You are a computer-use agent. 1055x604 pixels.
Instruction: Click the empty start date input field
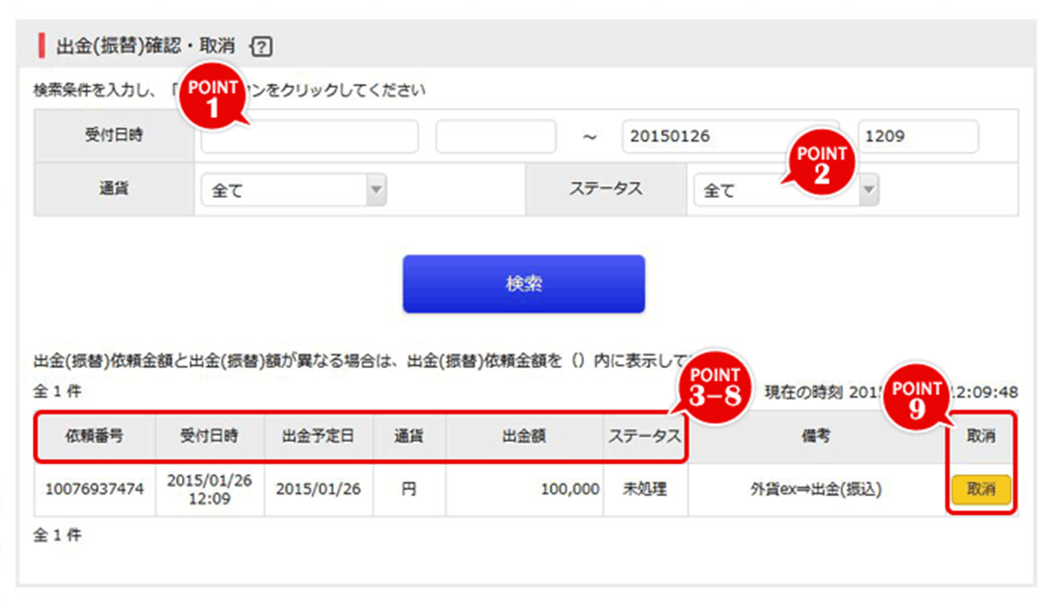pos(309,136)
